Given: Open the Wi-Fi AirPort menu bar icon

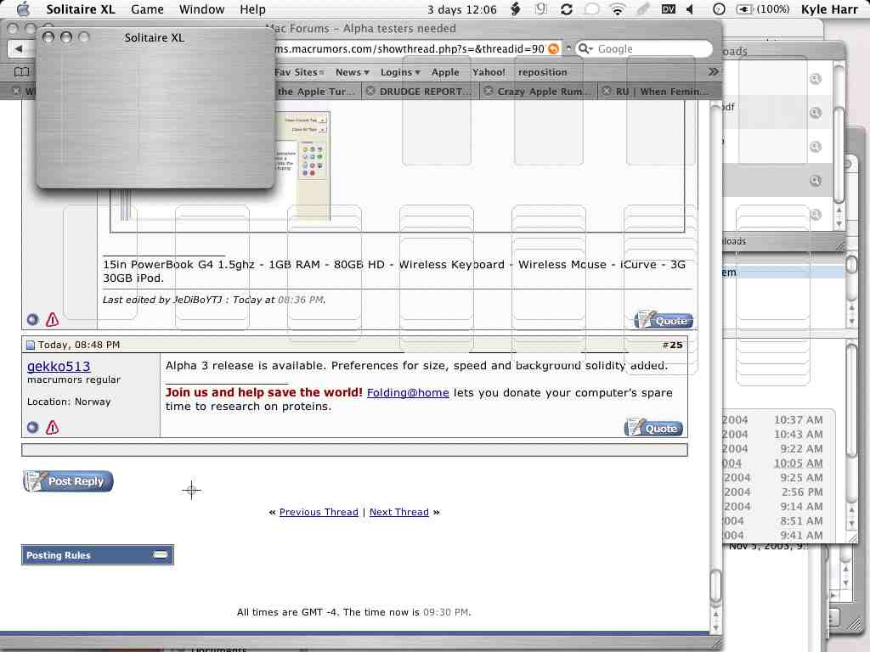Looking at the screenshot, I should pos(617,8).
